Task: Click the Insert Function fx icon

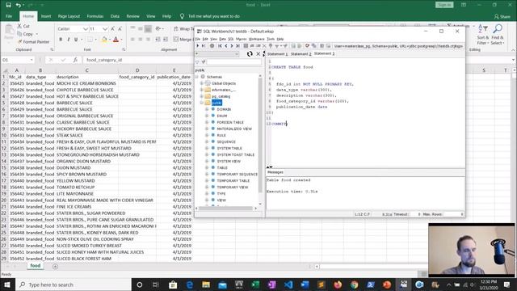Action: [75, 60]
